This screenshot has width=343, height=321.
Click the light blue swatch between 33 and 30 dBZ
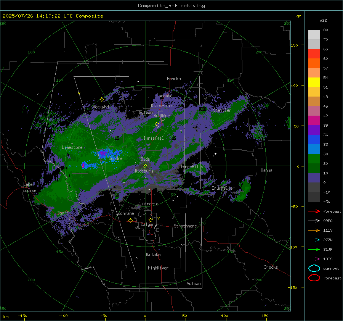pos(314,149)
